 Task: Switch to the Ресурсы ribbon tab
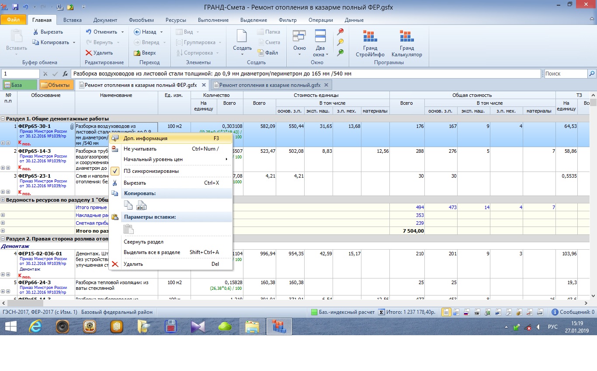[x=175, y=20]
